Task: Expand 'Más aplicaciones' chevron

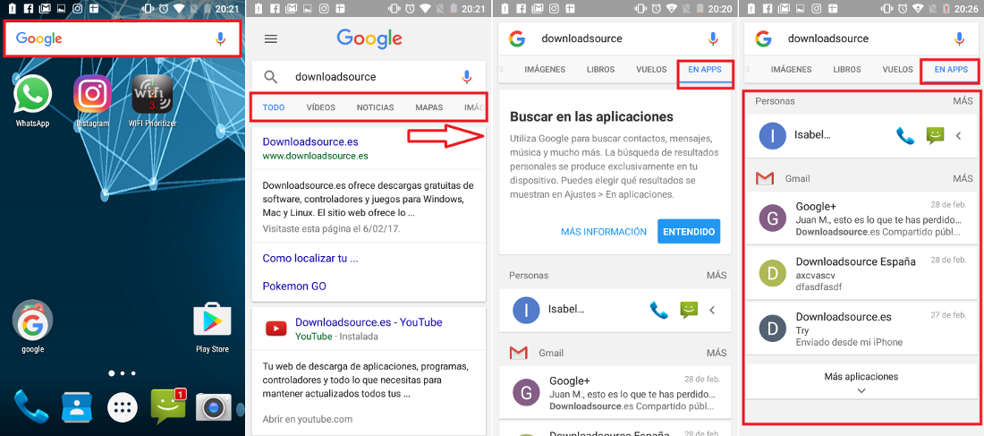Action: (x=861, y=390)
